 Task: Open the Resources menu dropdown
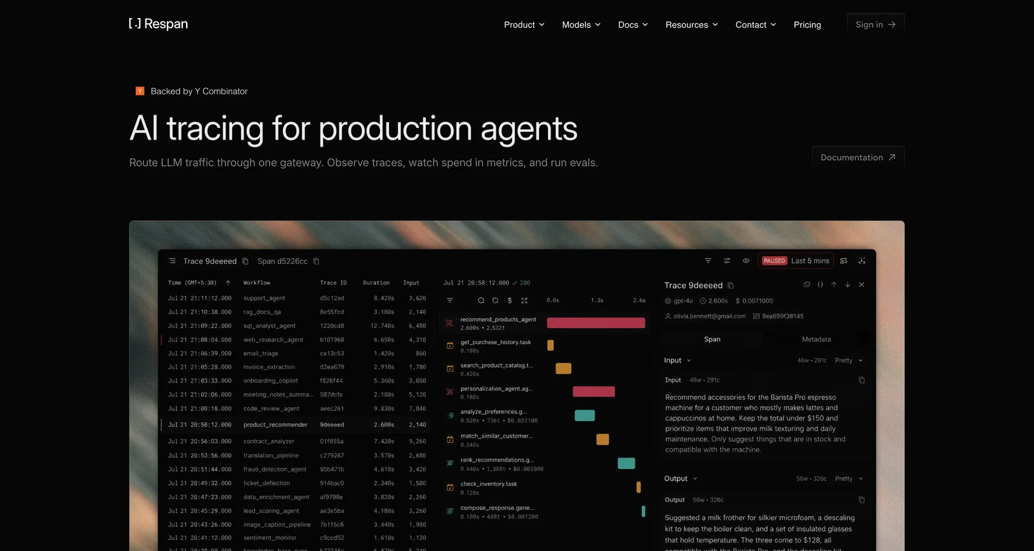pyautogui.click(x=691, y=25)
